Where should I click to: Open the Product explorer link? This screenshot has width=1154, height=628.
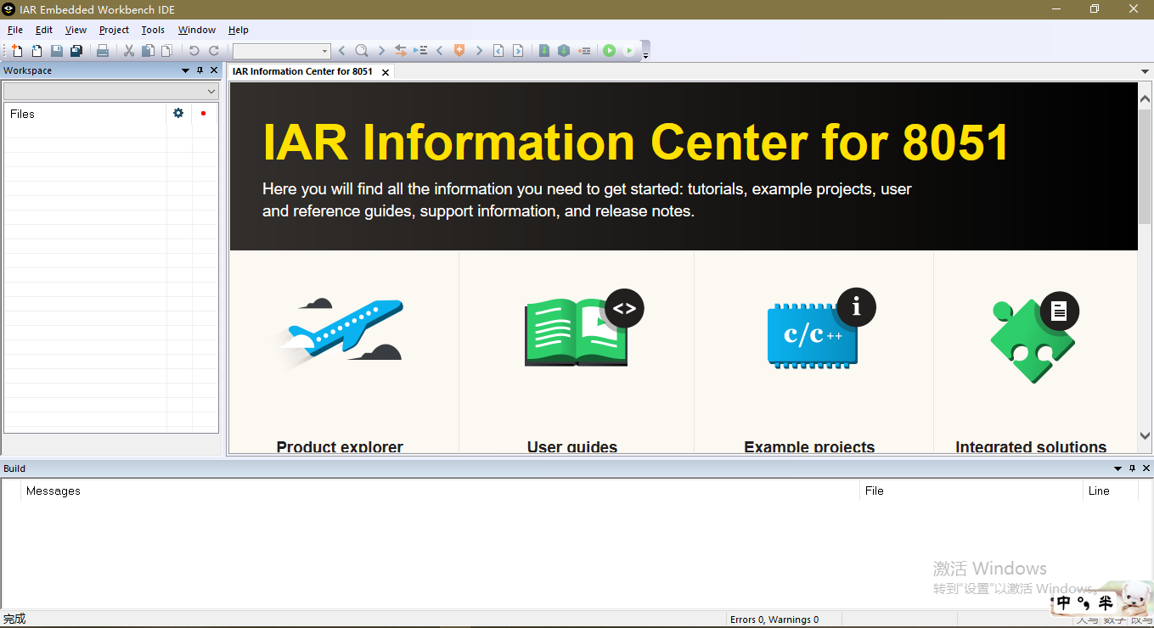(340, 446)
